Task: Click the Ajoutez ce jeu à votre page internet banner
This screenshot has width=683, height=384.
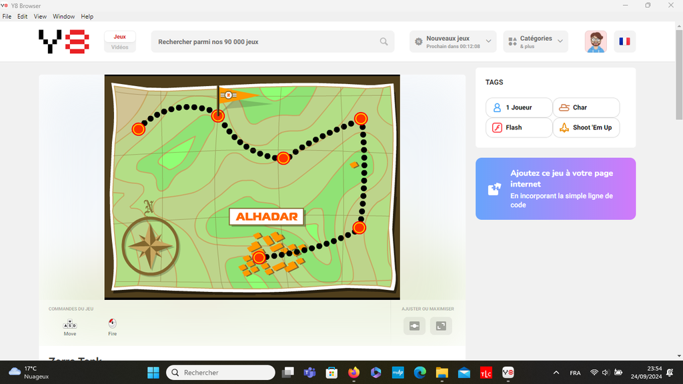Action: tap(556, 189)
